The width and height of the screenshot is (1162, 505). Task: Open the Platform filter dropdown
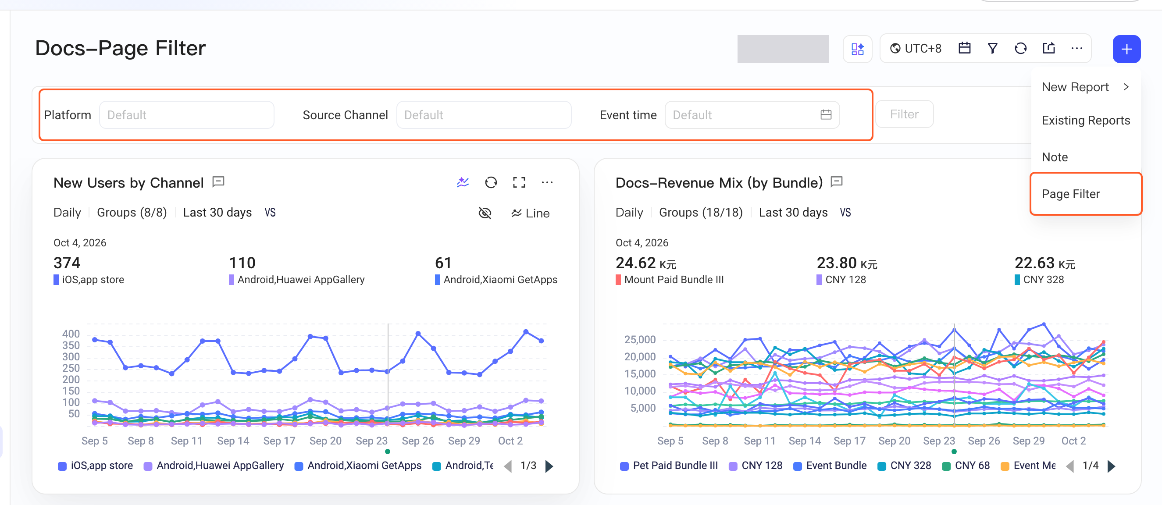click(186, 115)
